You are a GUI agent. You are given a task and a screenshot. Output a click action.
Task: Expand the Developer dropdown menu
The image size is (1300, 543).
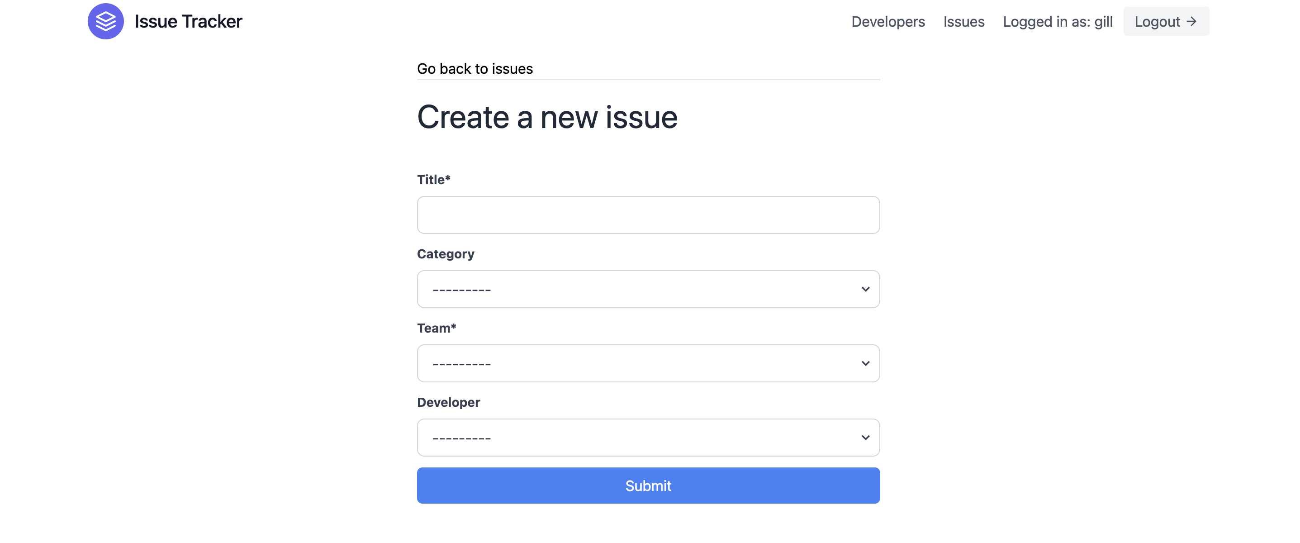click(649, 438)
